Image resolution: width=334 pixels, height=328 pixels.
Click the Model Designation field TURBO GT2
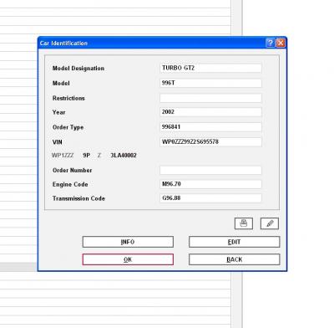coord(210,68)
